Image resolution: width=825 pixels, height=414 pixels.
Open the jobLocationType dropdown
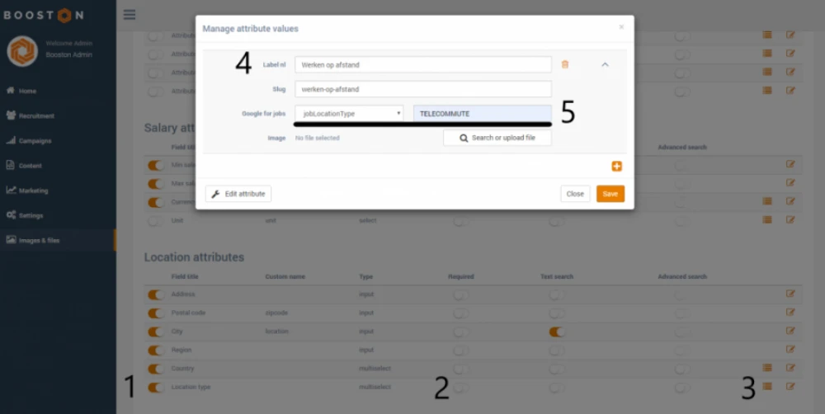349,114
